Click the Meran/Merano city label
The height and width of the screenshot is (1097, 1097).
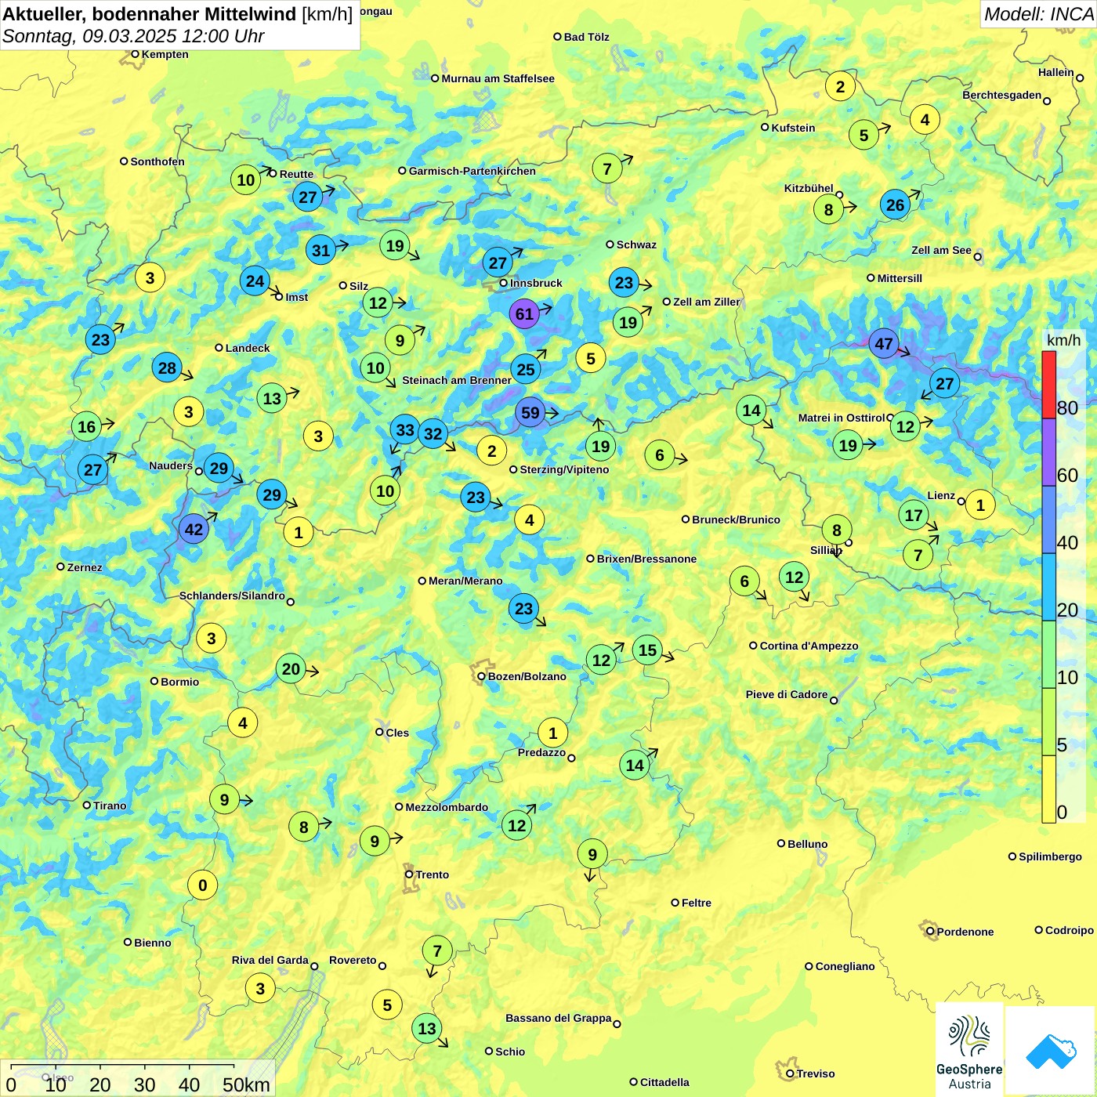(x=465, y=581)
